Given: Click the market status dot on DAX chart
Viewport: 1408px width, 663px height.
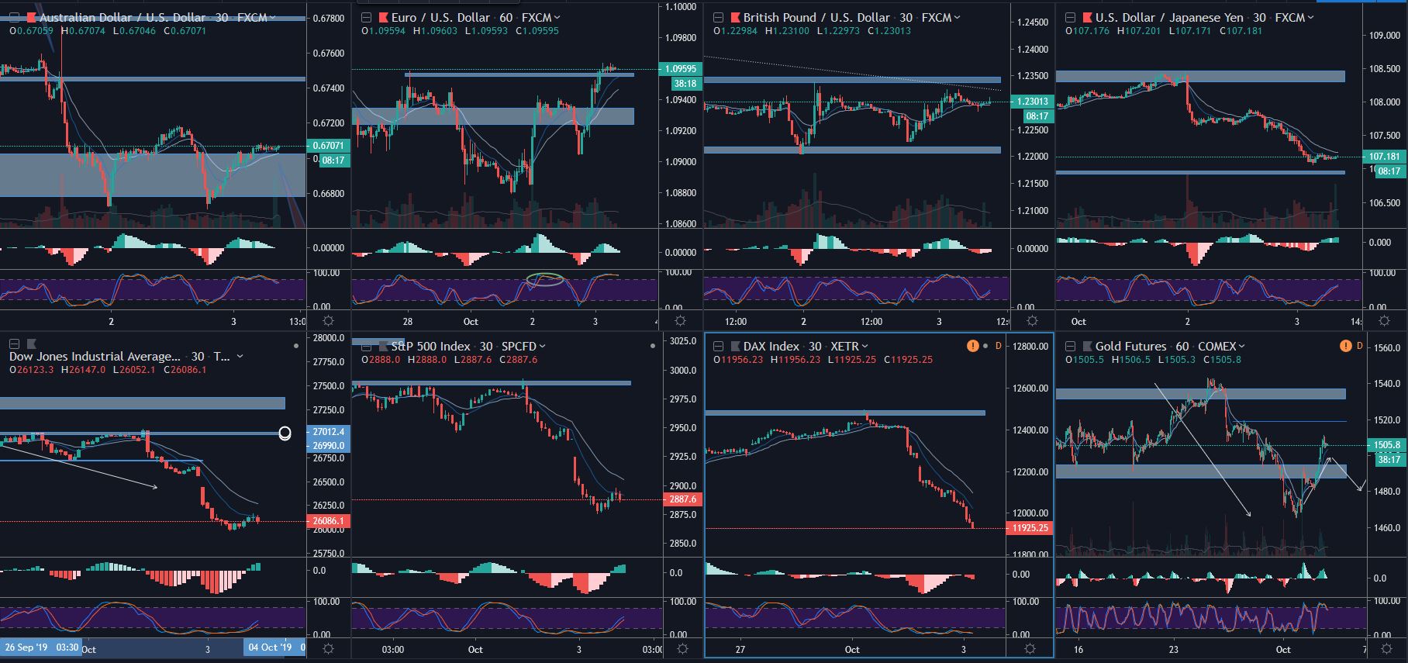Looking at the screenshot, I should point(985,346).
